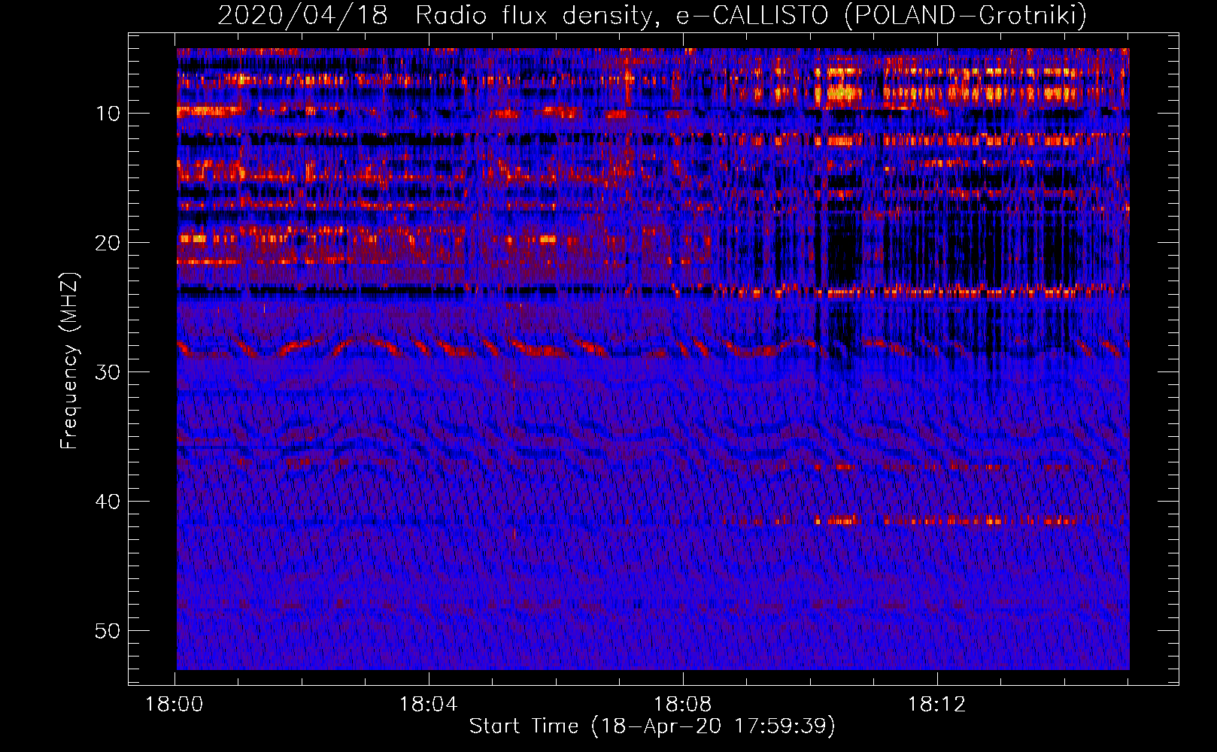Screen dimensions: 1217x752
Task: Click the 18:00 time tick label
Action: tap(175, 705)
